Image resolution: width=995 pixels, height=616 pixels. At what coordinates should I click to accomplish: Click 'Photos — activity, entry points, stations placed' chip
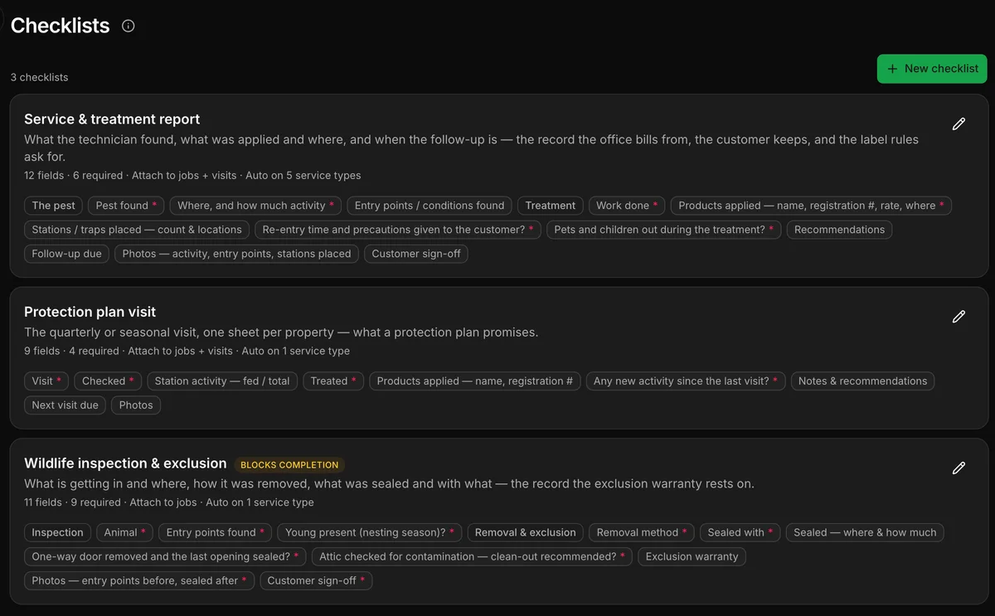coord(236,254)
